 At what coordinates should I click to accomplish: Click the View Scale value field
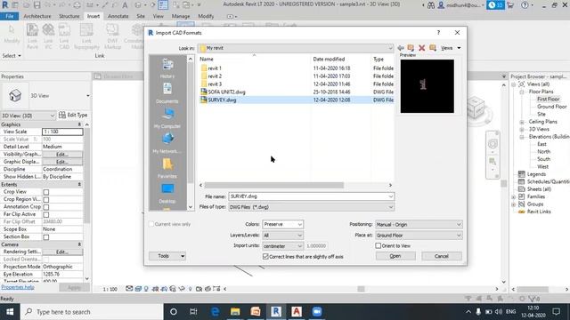[x=62, y=132]
